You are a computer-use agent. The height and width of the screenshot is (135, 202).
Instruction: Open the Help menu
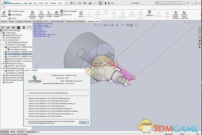(60, 3)
